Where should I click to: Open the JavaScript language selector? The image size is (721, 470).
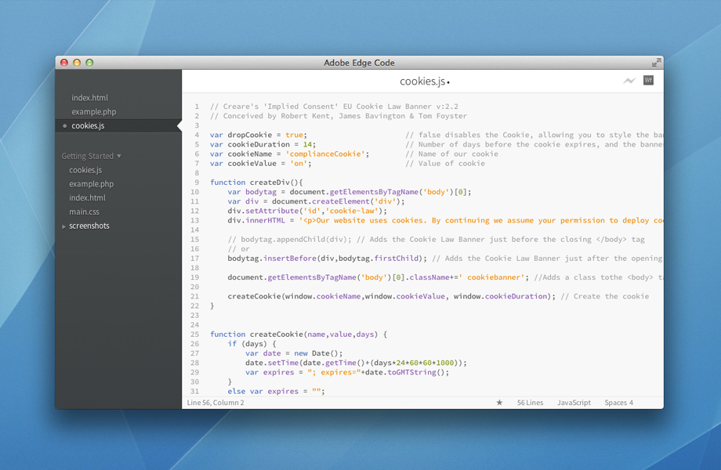pos(574,403)
